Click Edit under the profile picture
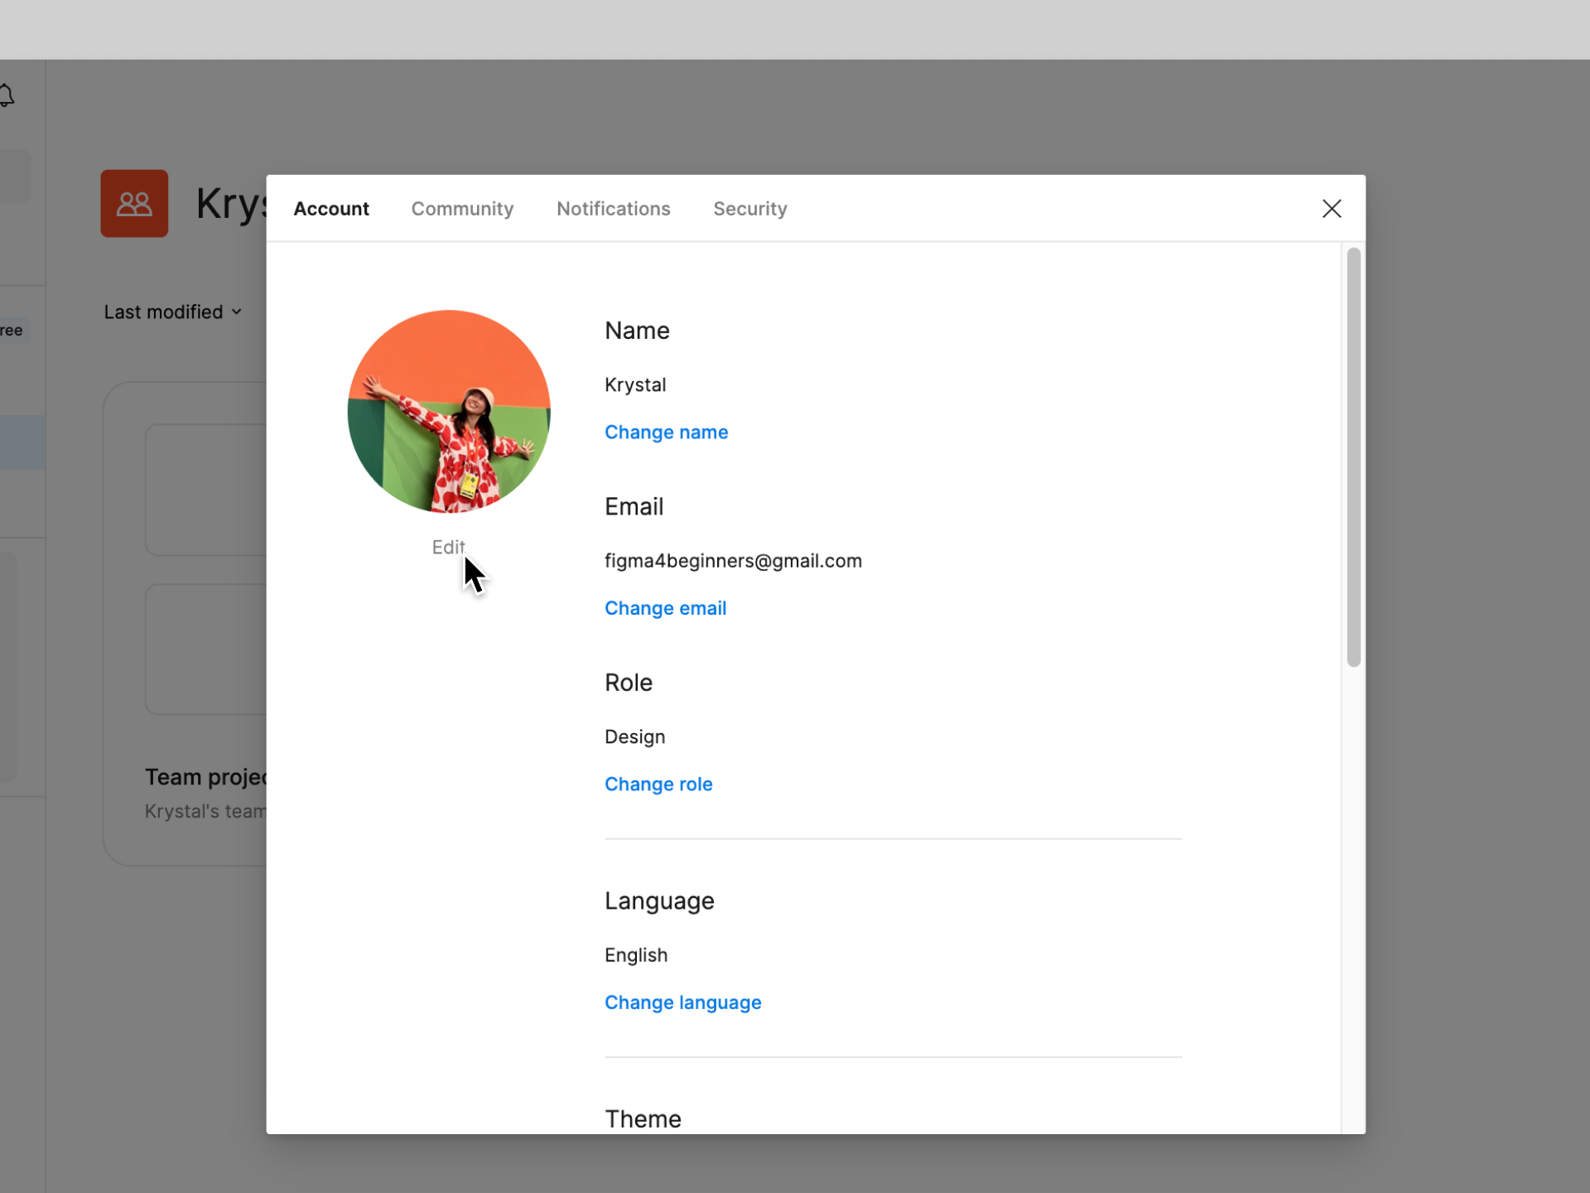Screen dimensions: 1590x1193 point(448,547)
